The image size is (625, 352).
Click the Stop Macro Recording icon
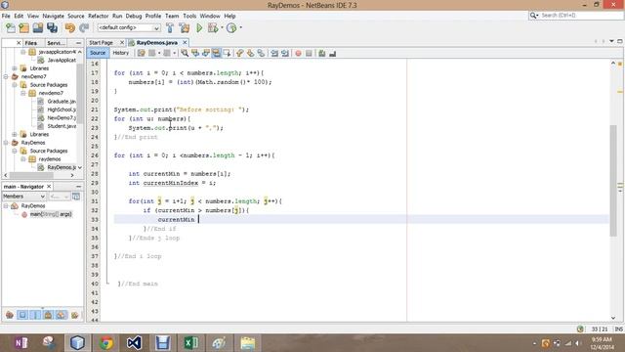[309, 53]
